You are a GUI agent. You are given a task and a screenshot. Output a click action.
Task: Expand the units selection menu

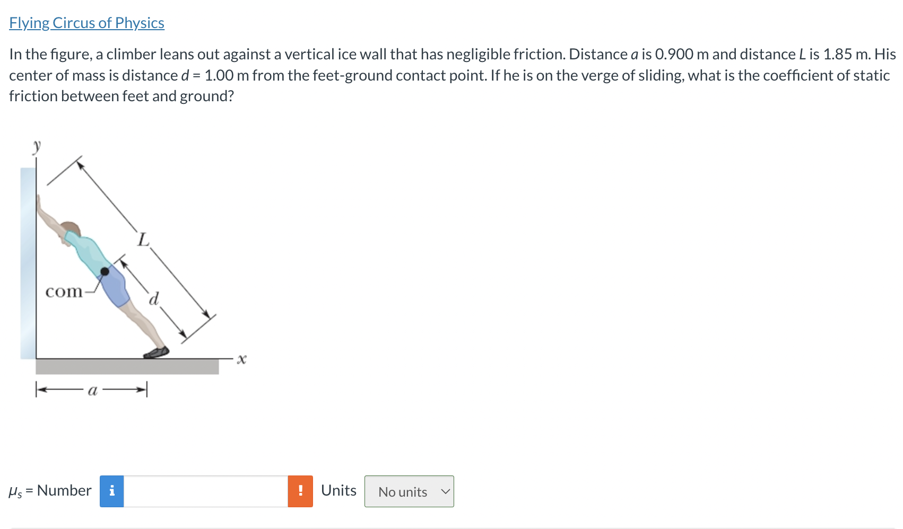point(409,491)
